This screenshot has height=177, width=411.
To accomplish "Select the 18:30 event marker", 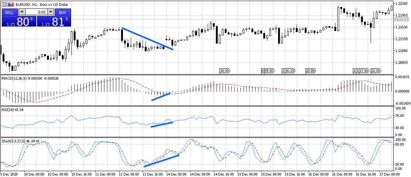I will pos(225,70).
